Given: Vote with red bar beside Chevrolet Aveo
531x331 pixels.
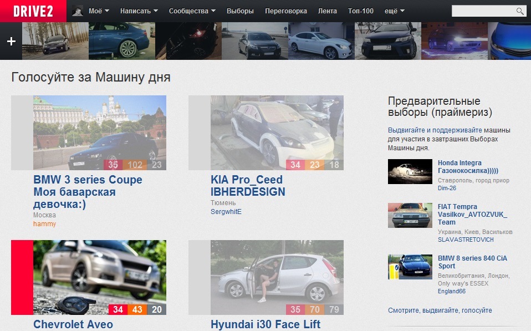Looking at the screenshot, I should (x=22, y=277).
